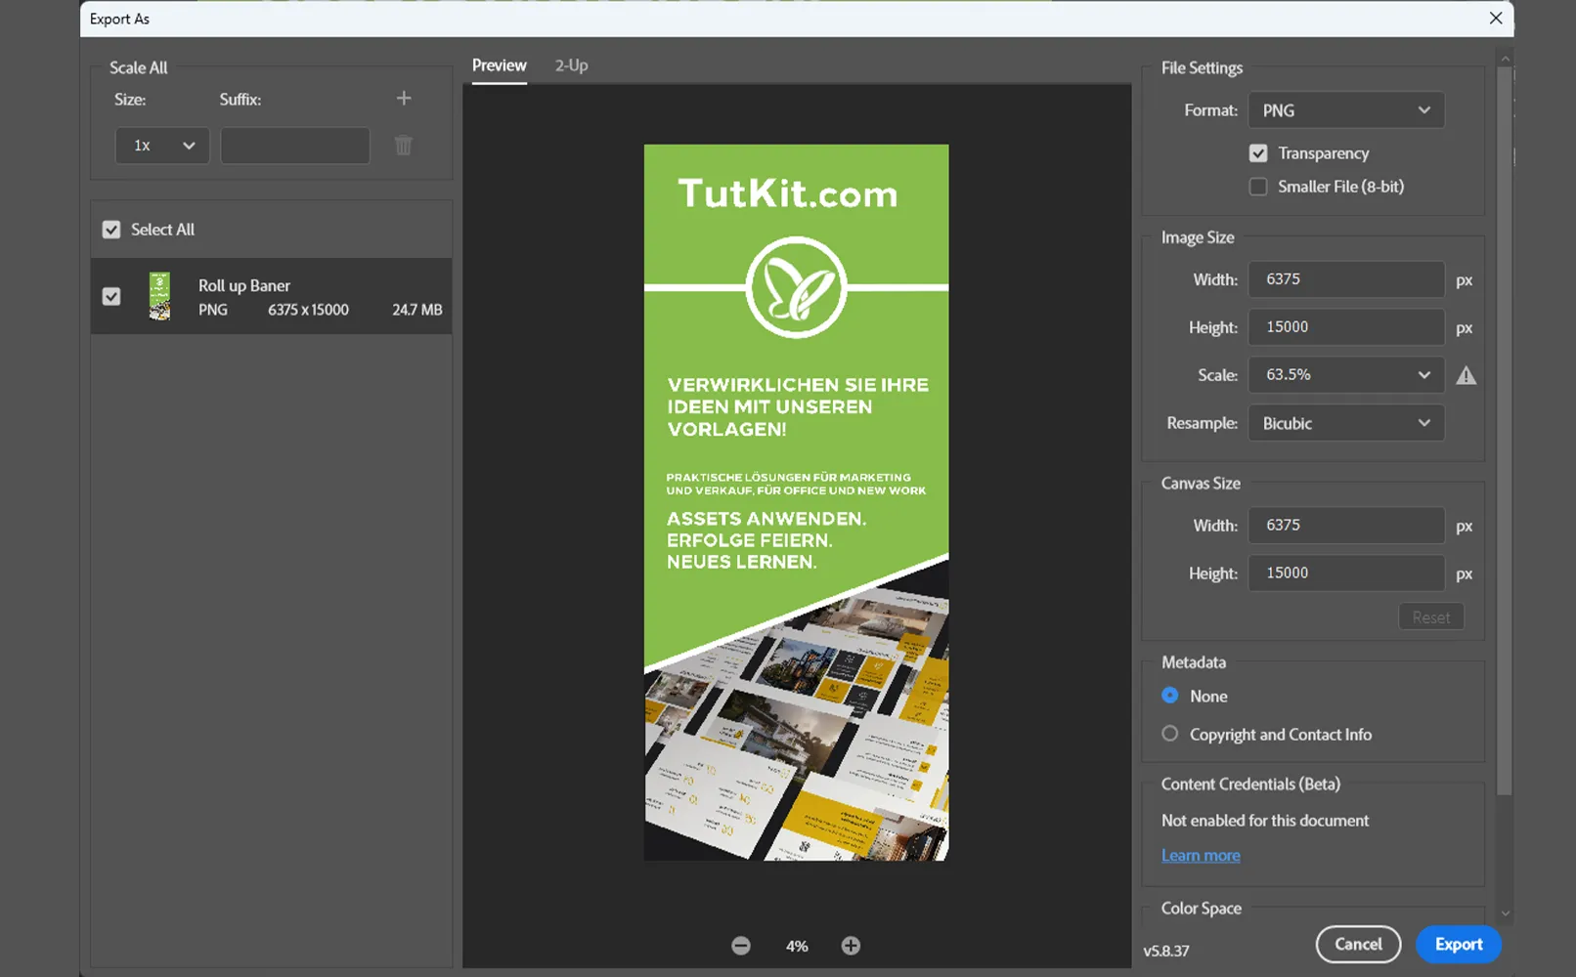The height and width of the screenshot is (977, 1576).
Task: Click the 24.7 MB file size text
Action: tap(417, 310)
